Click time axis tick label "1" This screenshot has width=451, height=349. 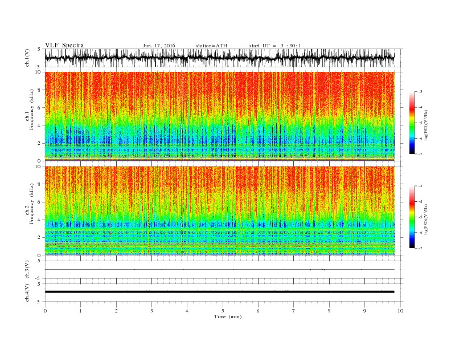pyautogui.click(x=80, y=311)
